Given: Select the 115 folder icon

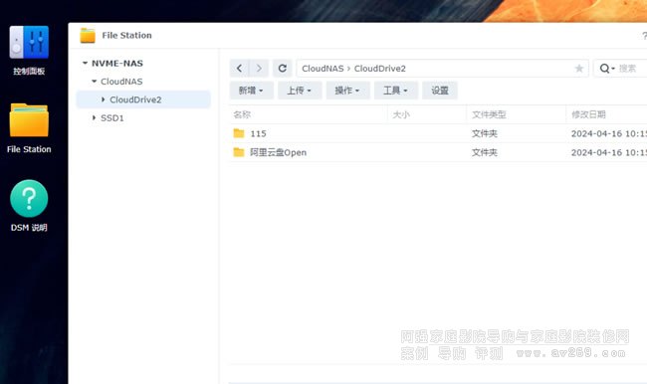Looking at the screenshot, I should [239, 133].
